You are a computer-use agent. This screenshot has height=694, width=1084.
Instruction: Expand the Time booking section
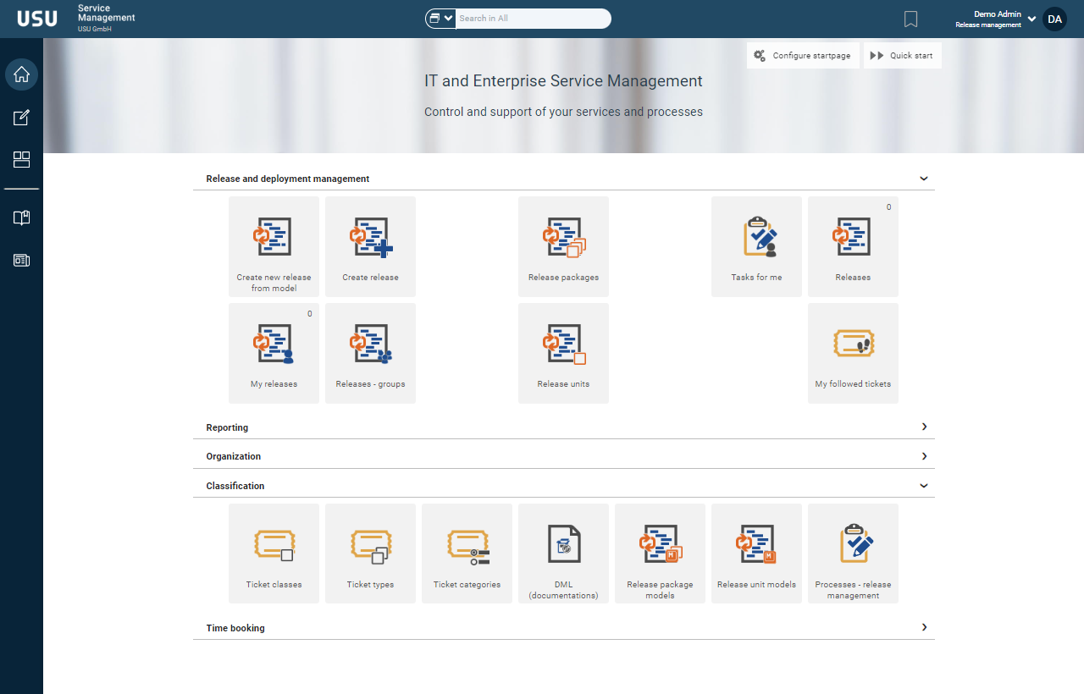point(924,628)
